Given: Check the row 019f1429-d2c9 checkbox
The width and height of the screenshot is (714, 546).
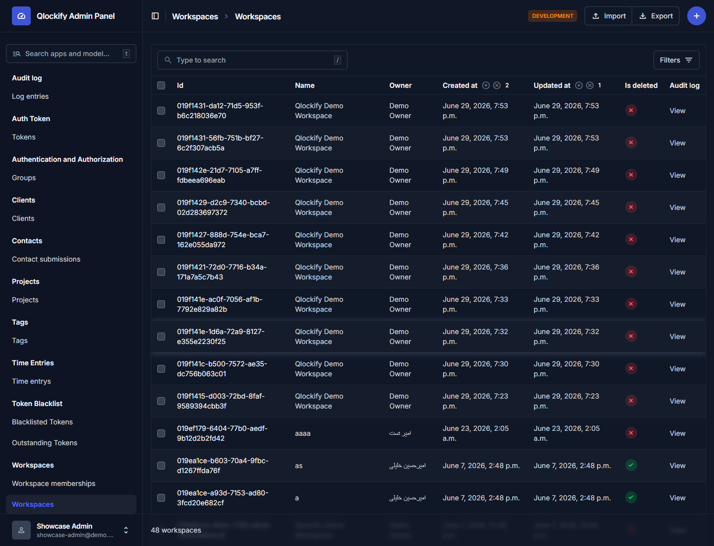Looking at the screenshot, I should [161, 207].
